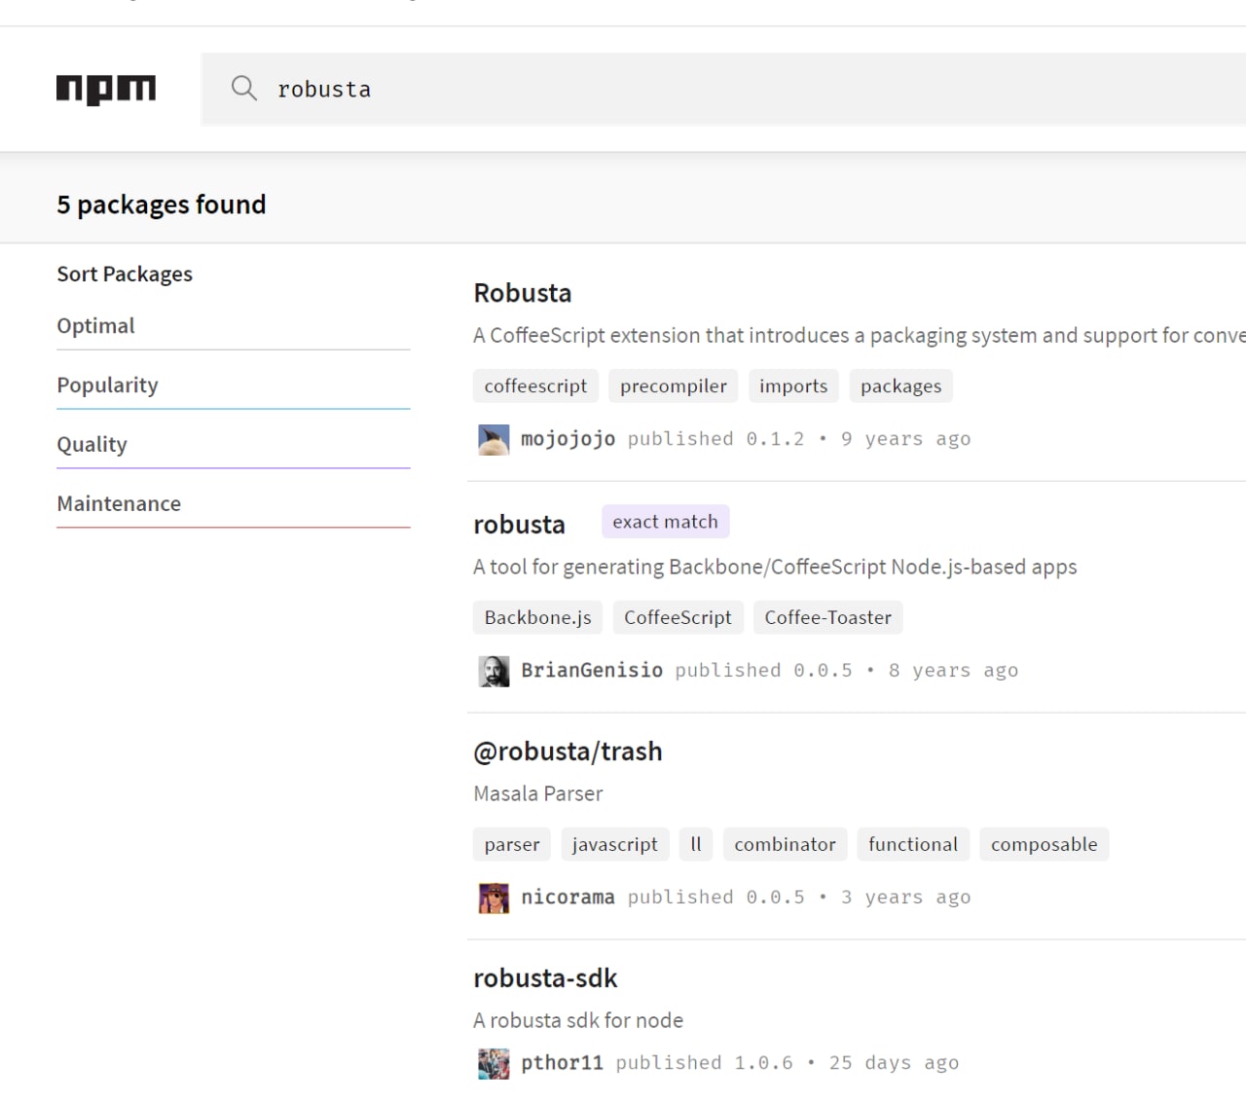
Task: Open the @robusta/trash package
Action: [568, 752]
